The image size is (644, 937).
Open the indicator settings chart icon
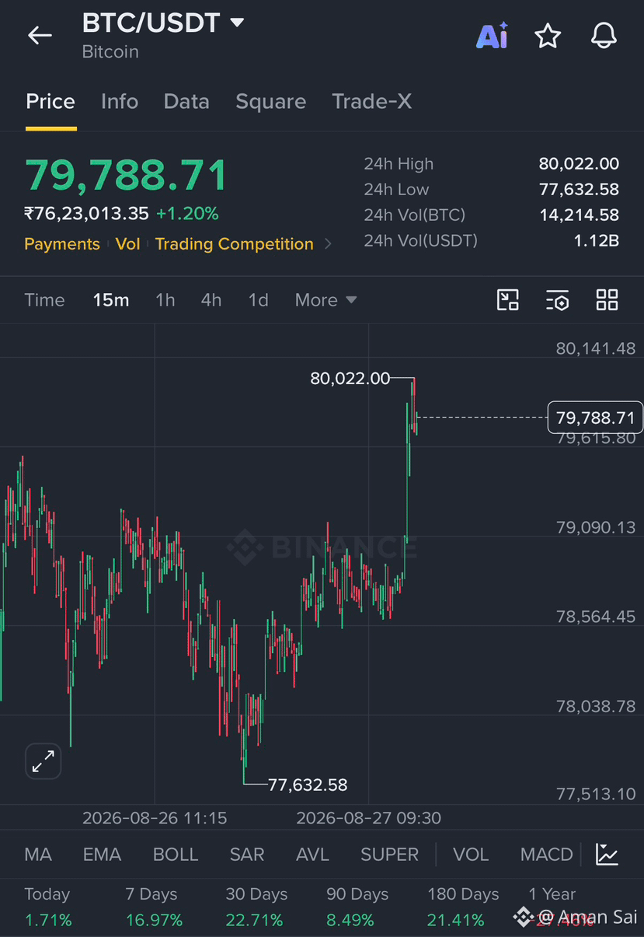tap(607, 854)
